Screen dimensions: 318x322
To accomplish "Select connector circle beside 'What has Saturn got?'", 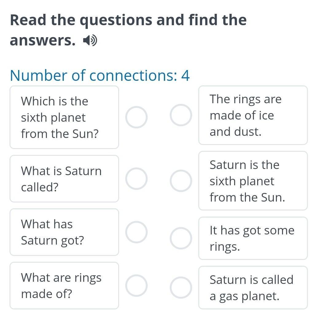I will [136, 232].
